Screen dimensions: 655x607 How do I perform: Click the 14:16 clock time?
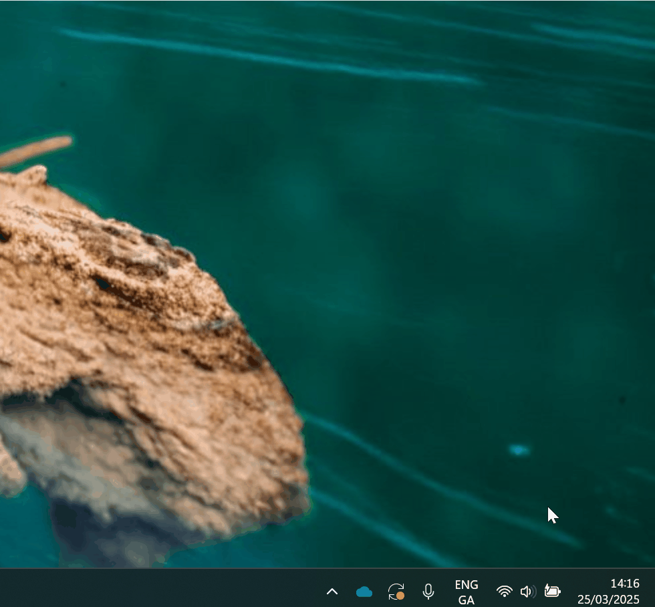coord(625,584)
